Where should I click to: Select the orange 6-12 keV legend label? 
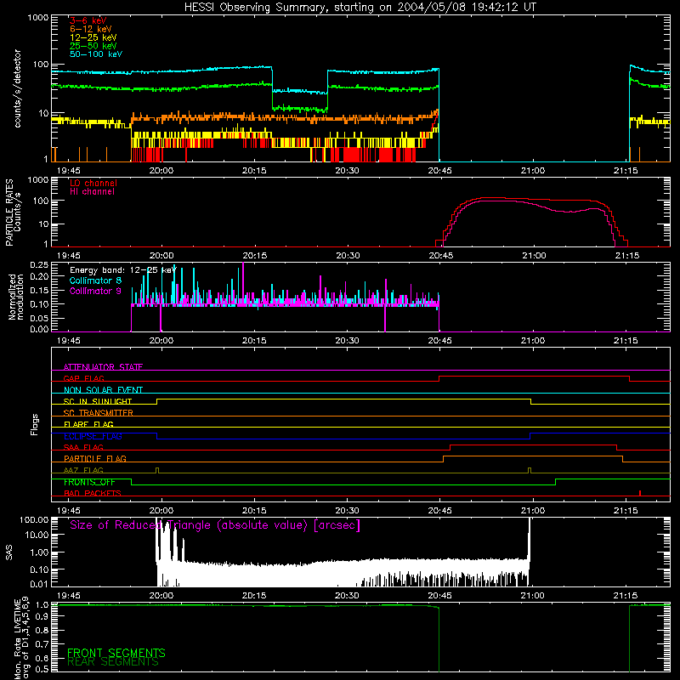click(x=91, y=29)
